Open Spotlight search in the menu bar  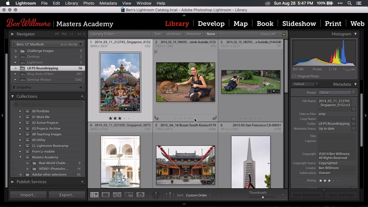(350, 3)
